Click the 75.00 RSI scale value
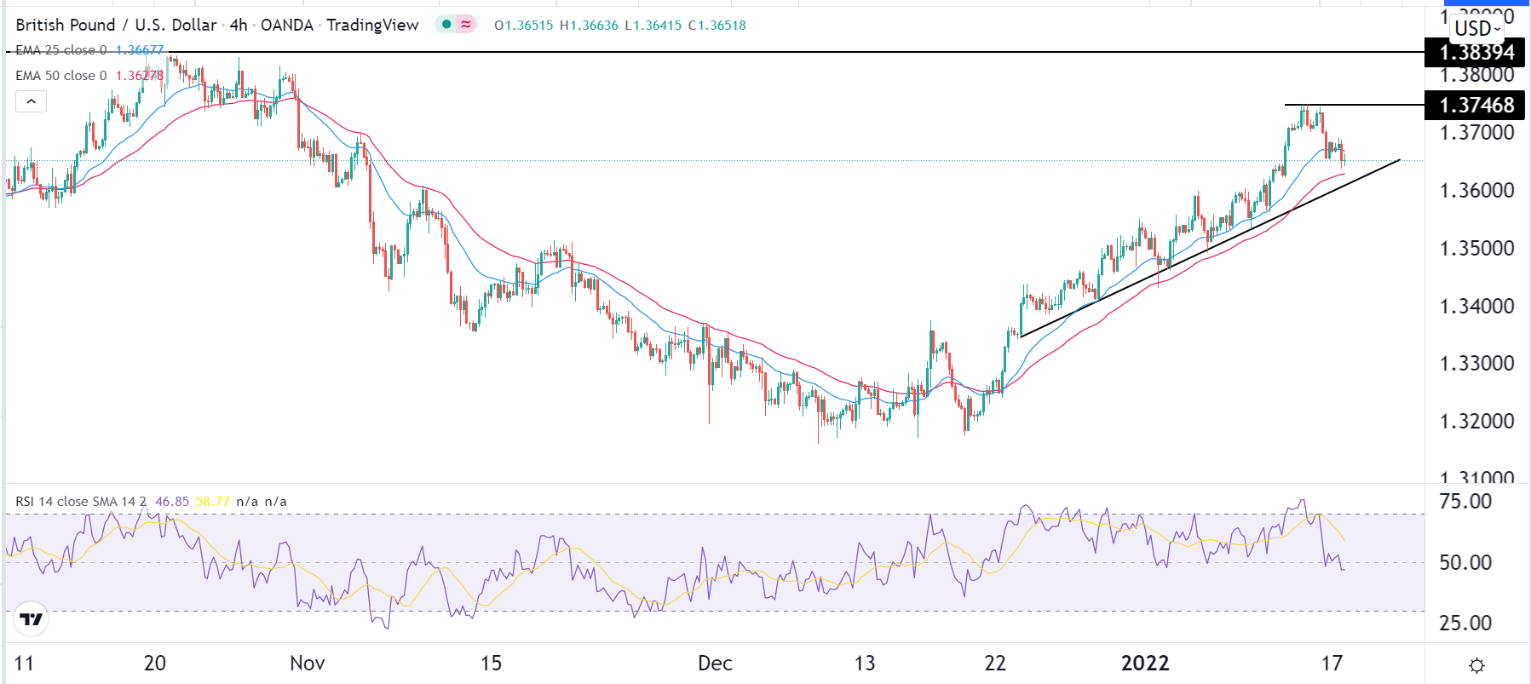The width and height of the screenshot is (1531, 684). click(1465, 502)
